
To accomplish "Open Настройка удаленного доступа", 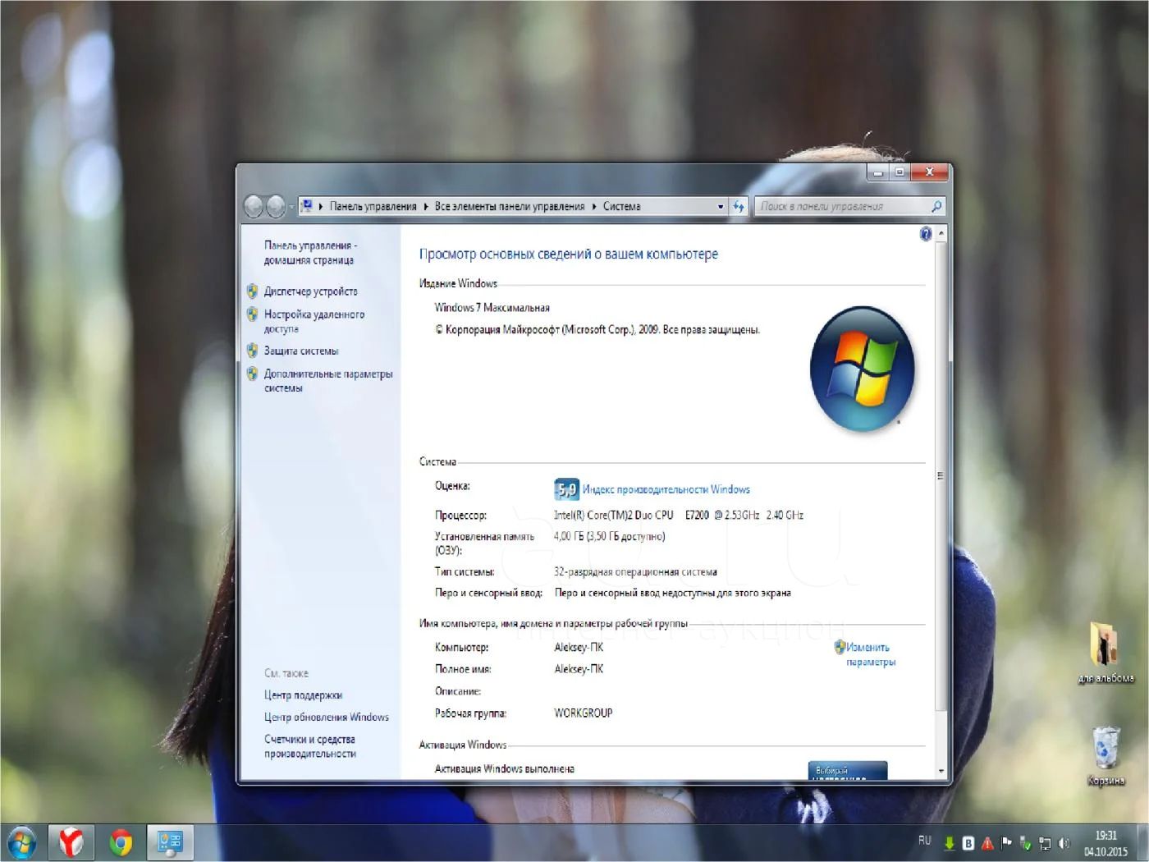I will 314,321.
